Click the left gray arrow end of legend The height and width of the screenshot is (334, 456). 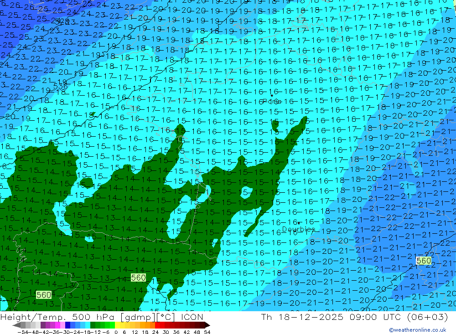click(16, 325)
